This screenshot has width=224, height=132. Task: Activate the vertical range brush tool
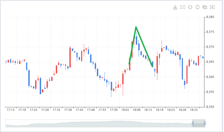coord(197,7)
